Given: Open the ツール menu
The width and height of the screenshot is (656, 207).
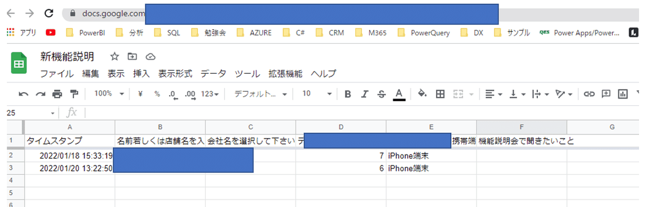Looking at the screenshot, I should pyautogui.click(x=247, y=74).
